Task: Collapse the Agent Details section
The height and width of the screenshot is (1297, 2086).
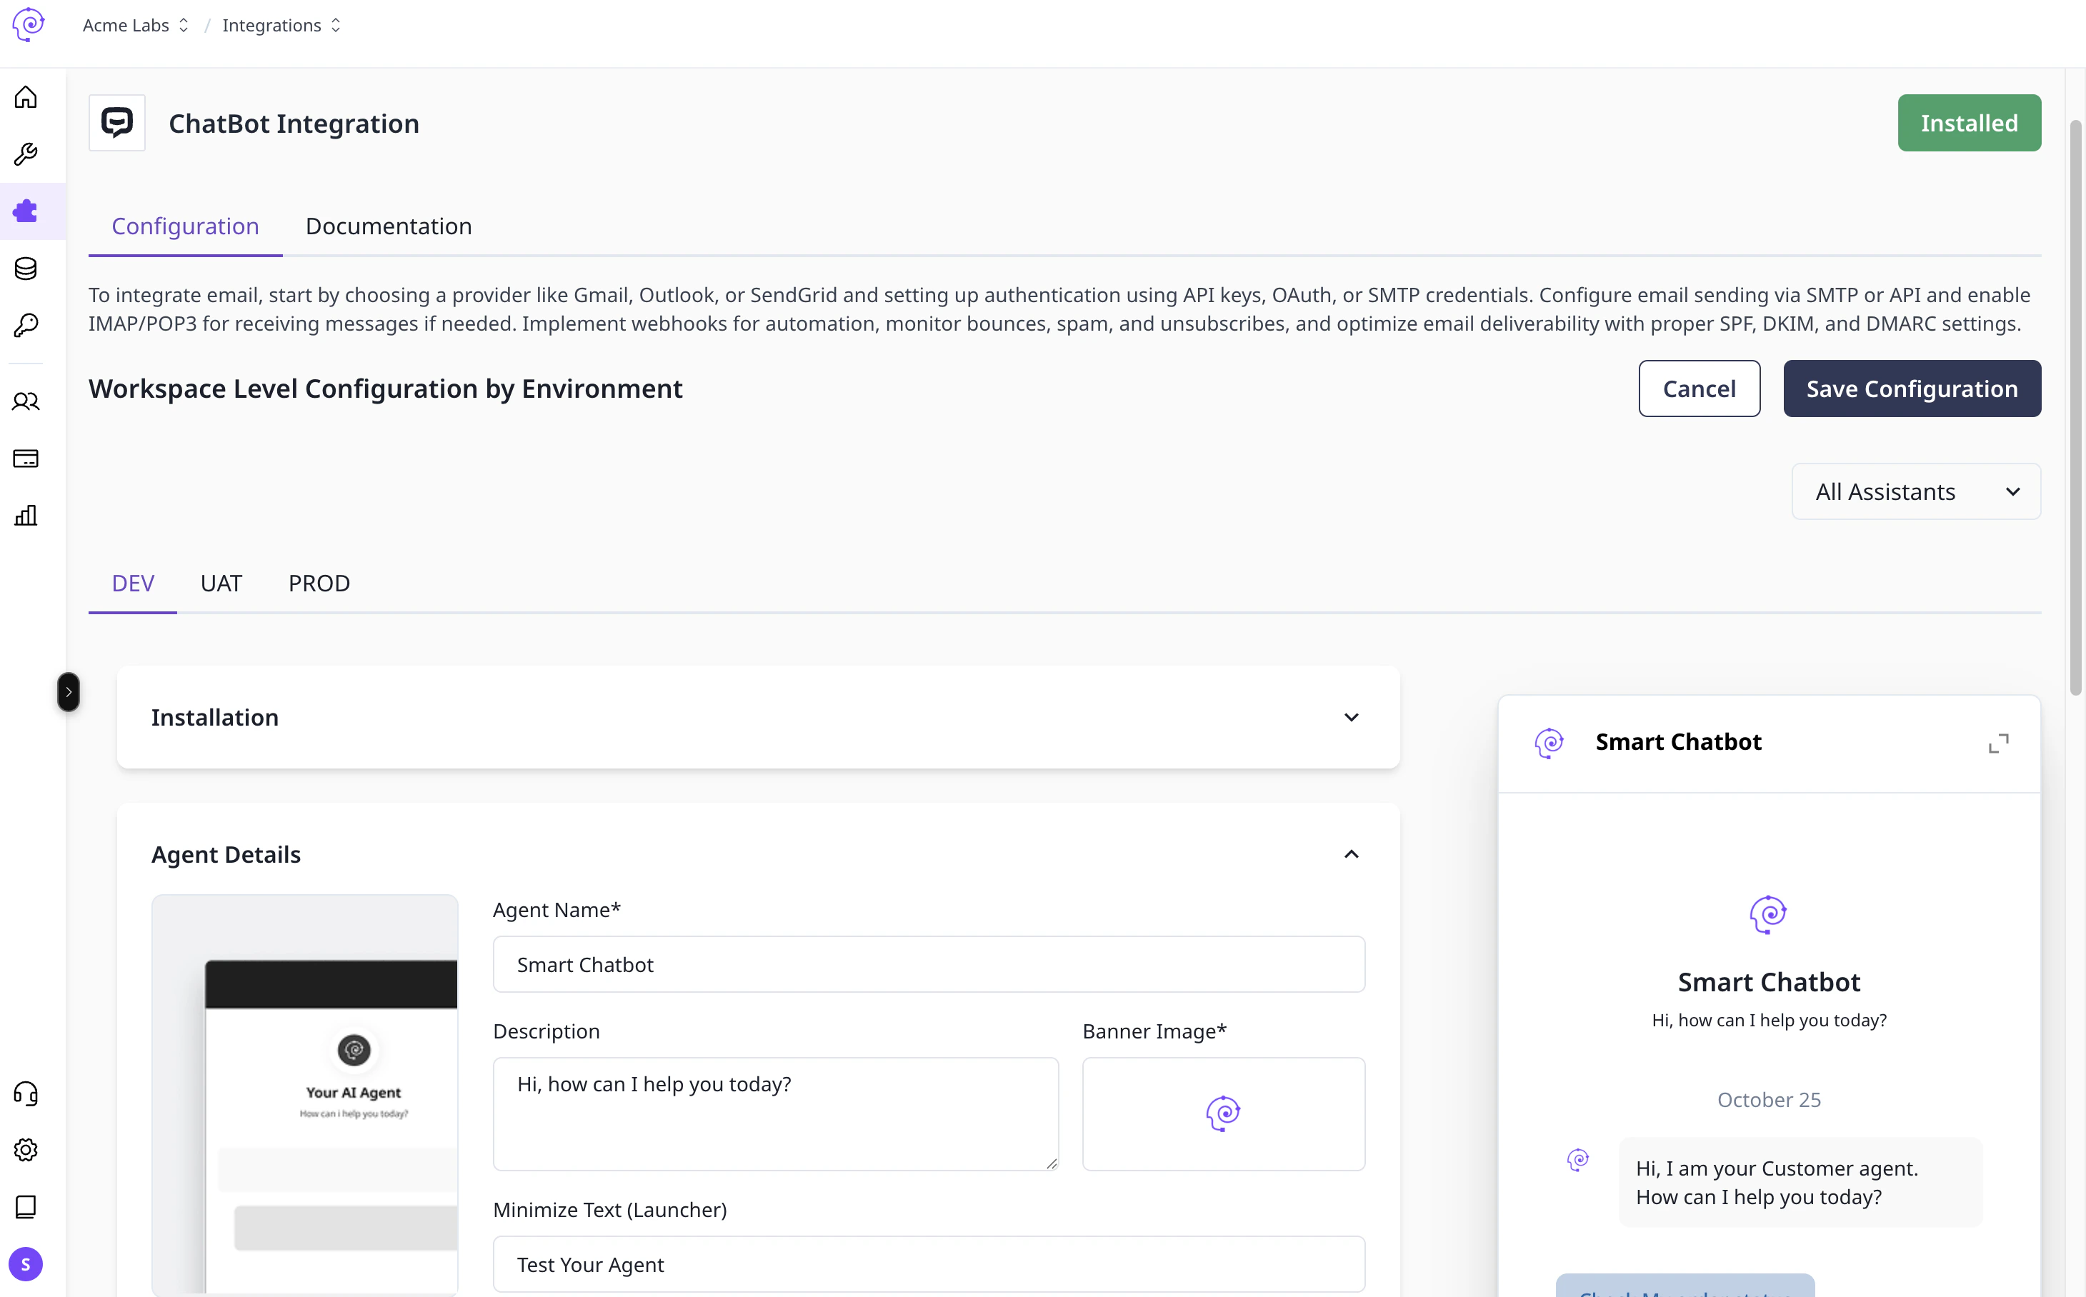Action: 1352,854
